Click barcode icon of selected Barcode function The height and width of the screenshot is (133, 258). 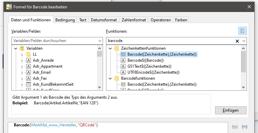click(123, 54)
